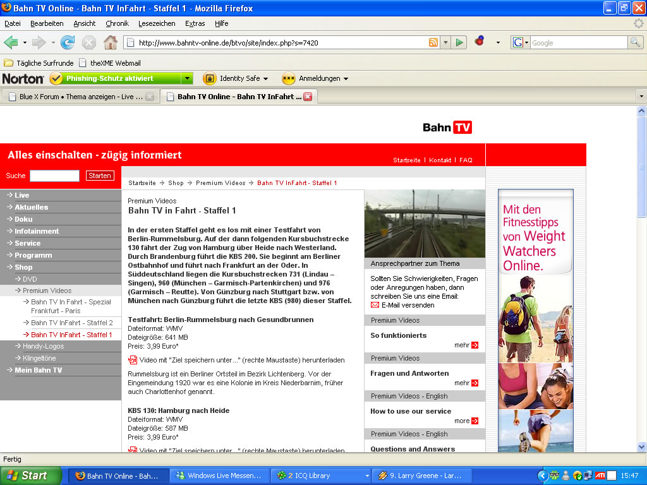Open the Windows Start button
This screenshot has height=485, width=647.
pyautogui.click(x=31, y=476)
